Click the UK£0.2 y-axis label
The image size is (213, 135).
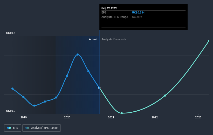pos(11,111)
